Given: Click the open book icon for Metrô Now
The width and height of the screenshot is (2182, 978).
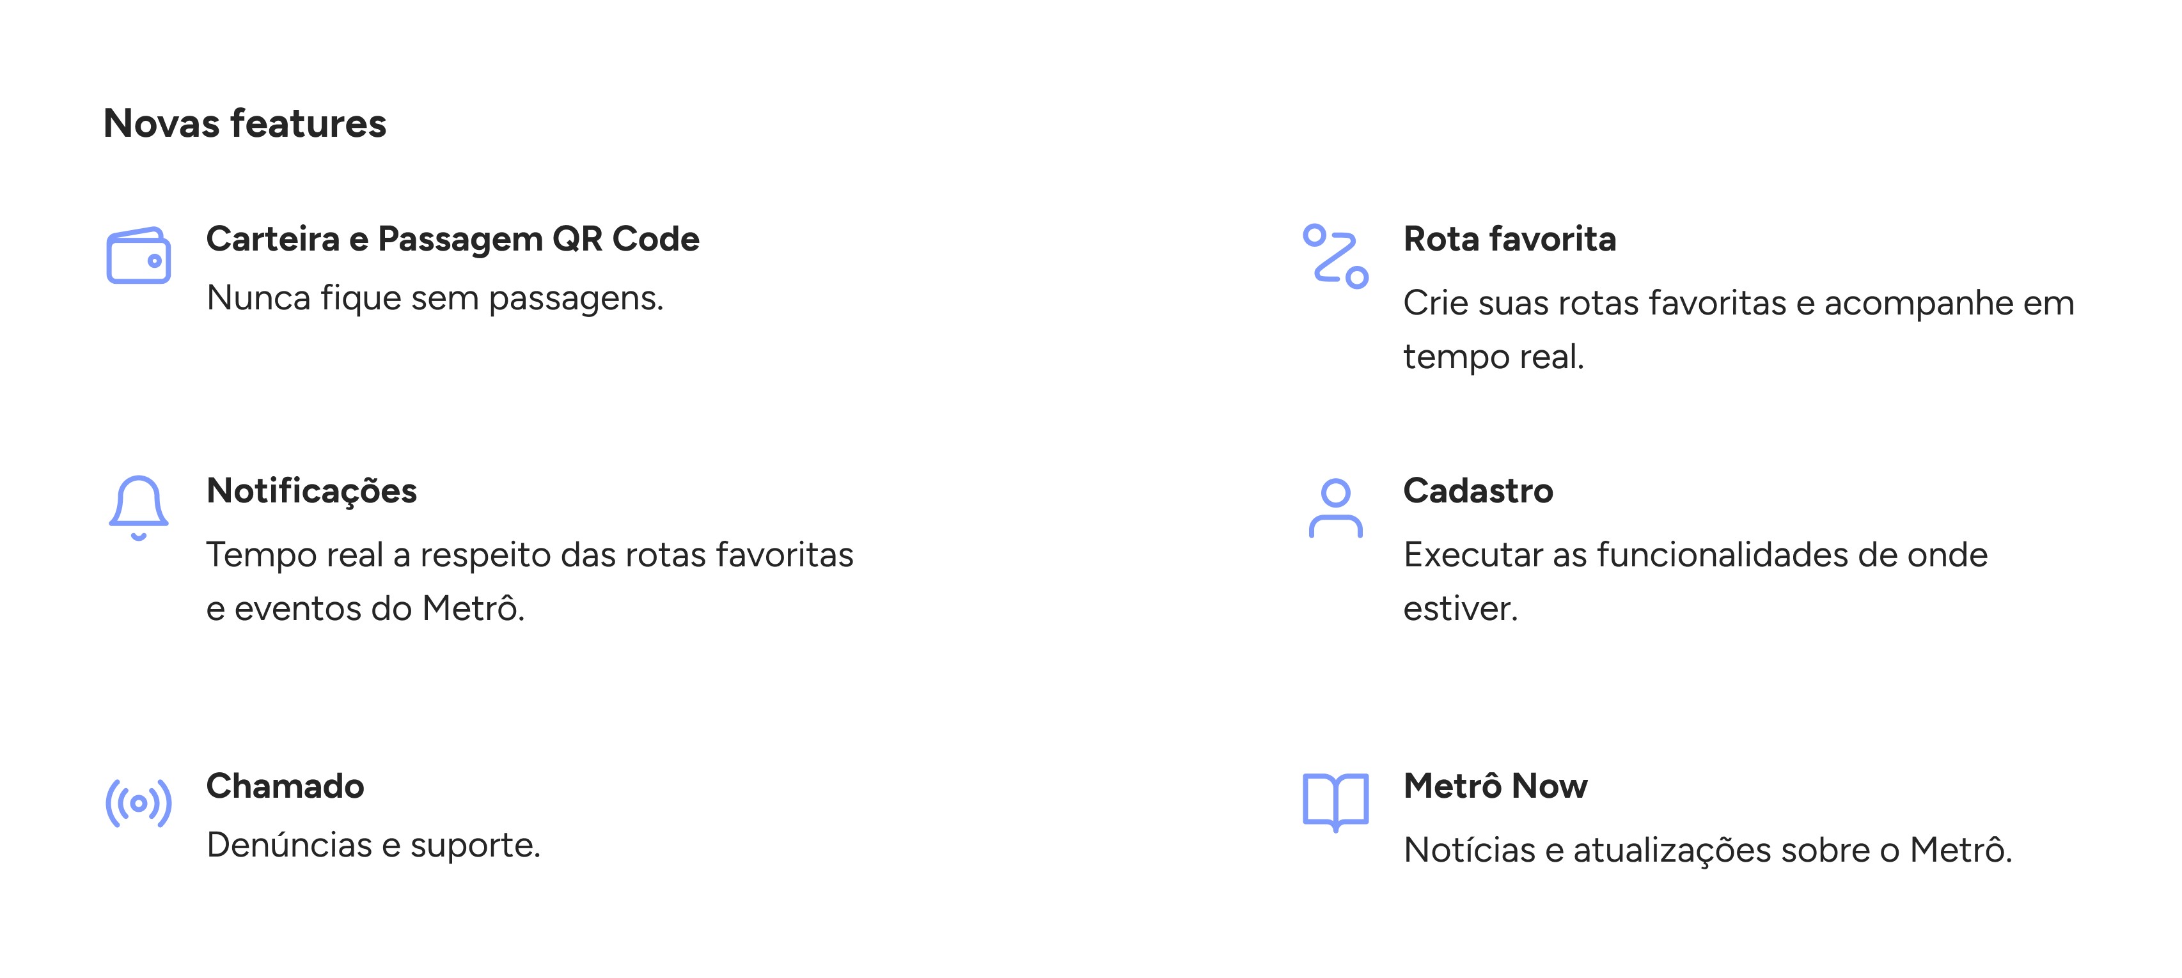Looking at the screenshot, I should (1335, 802).
